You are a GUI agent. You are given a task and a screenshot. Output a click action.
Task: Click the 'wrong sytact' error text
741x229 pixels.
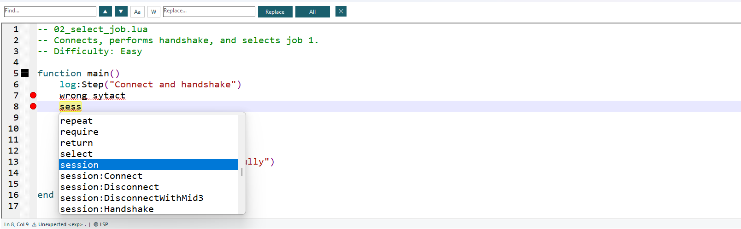click(92, 95)
